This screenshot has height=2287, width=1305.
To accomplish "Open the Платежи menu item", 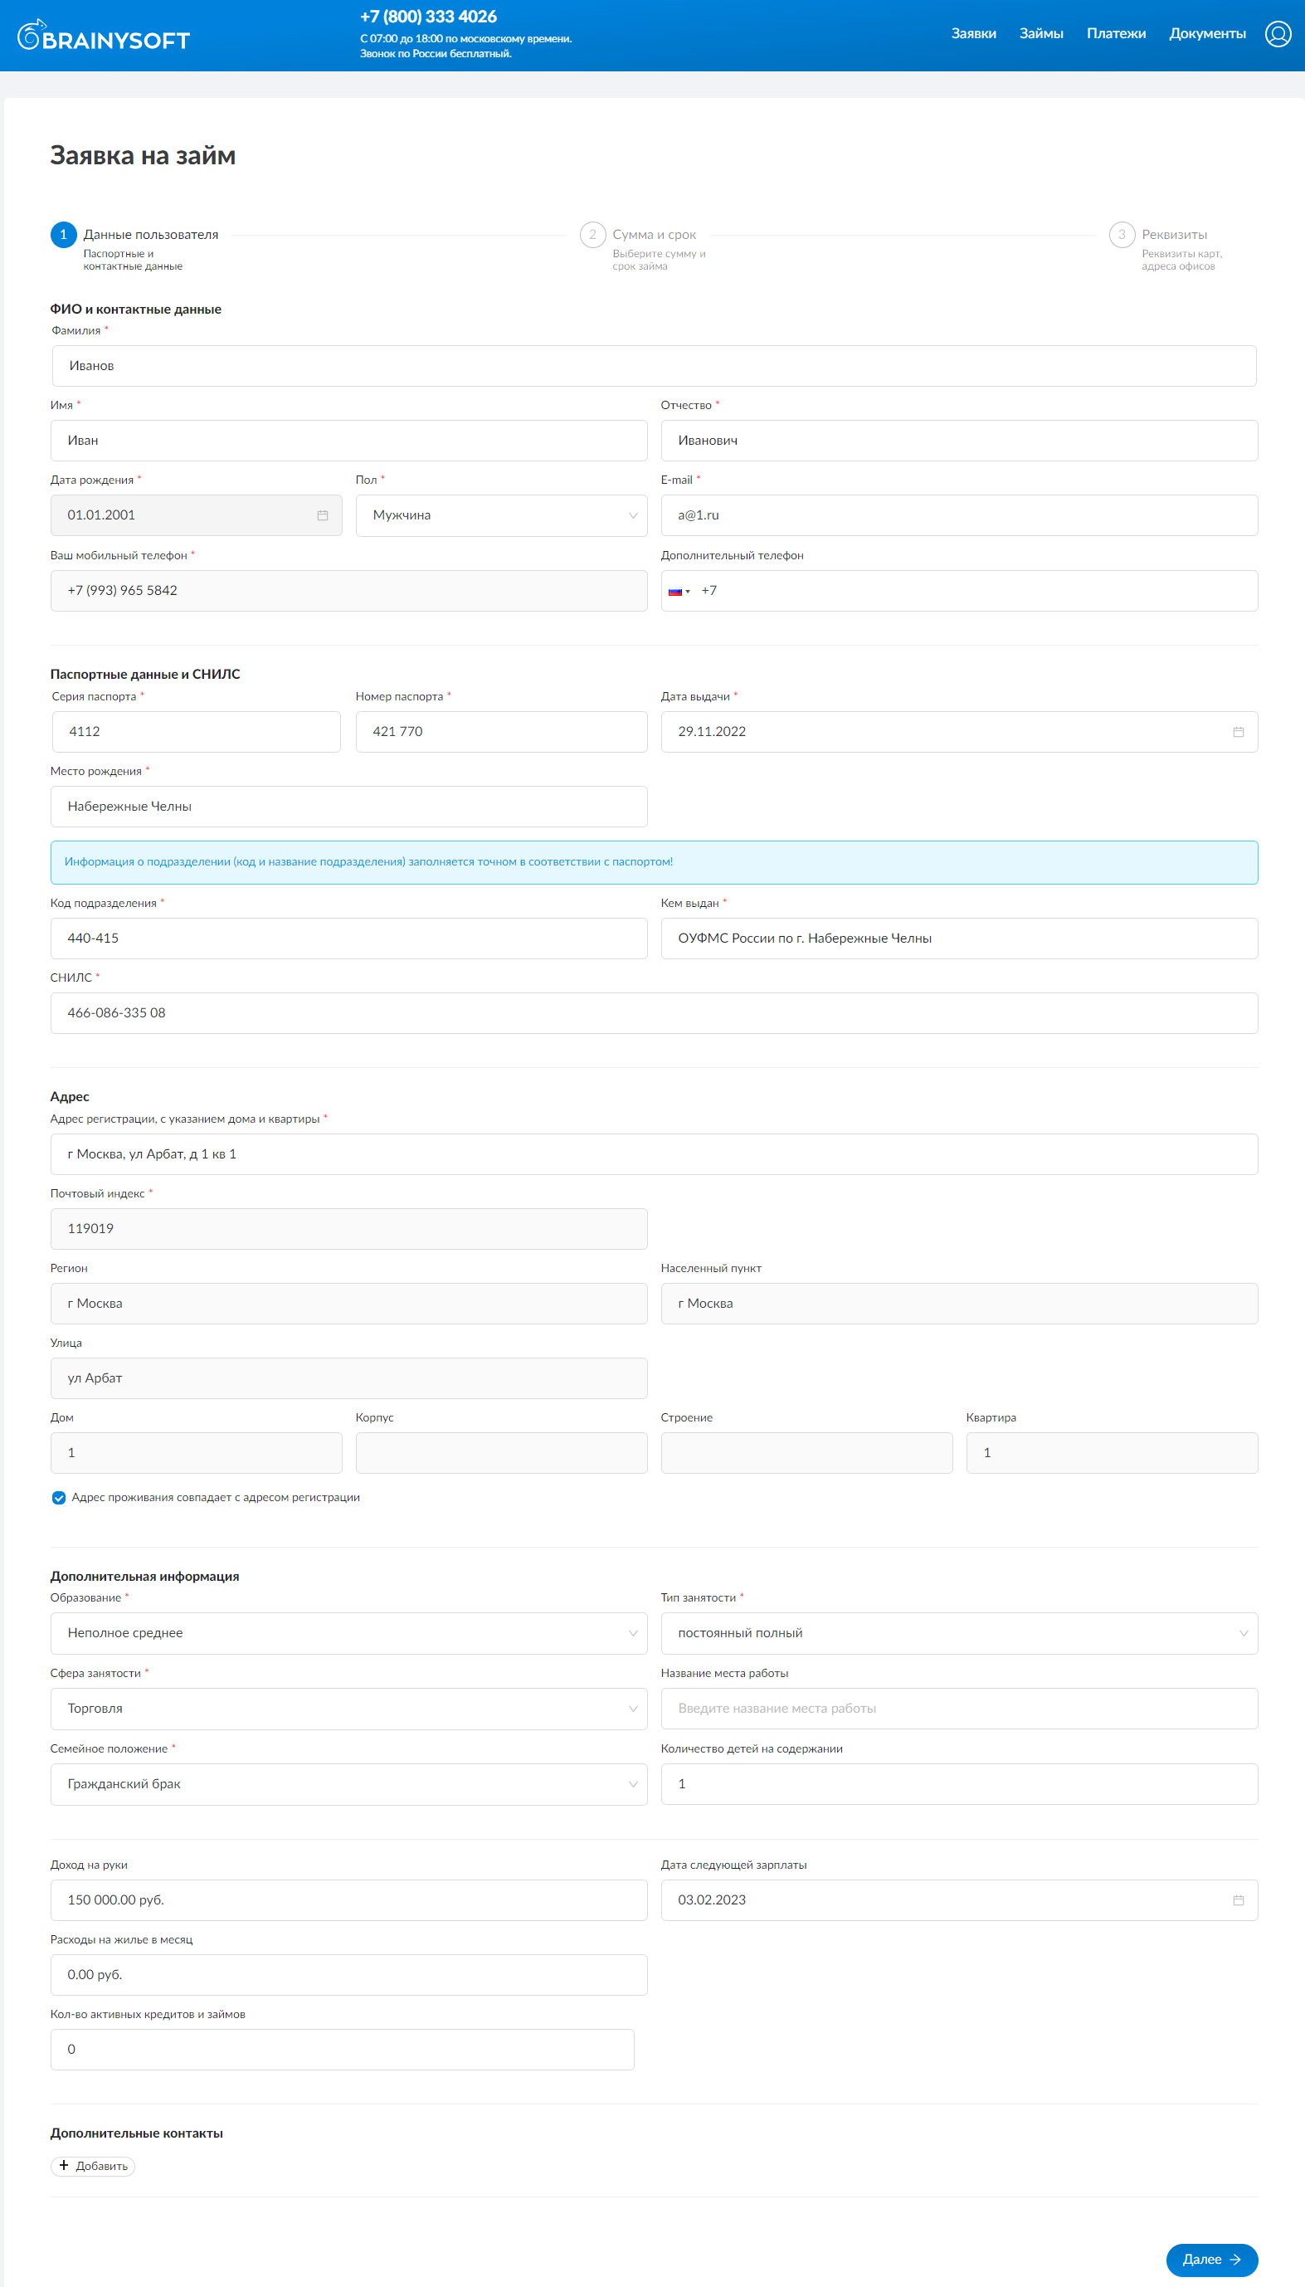I will (1116, 34).
